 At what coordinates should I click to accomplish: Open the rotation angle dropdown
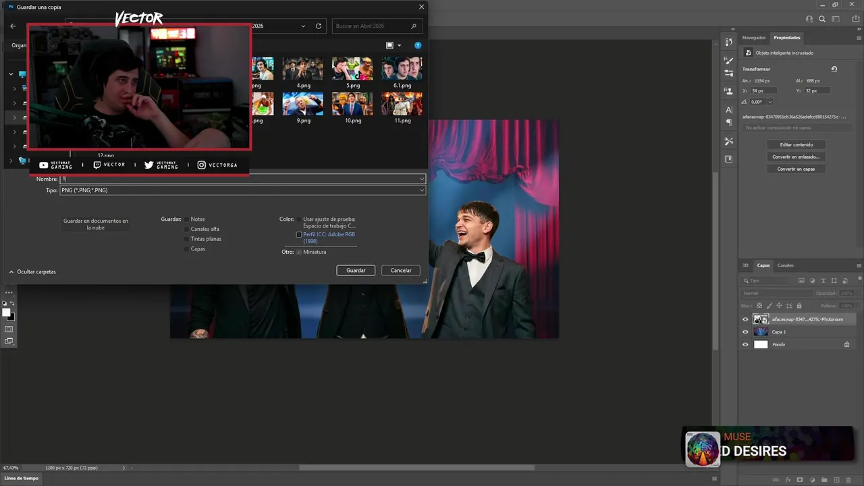pos(769,102)
